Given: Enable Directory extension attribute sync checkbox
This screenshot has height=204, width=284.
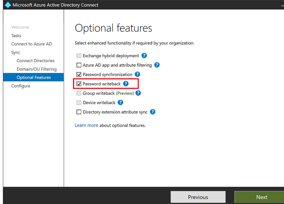Looking at the screenshot, I should tap(79, 112).
